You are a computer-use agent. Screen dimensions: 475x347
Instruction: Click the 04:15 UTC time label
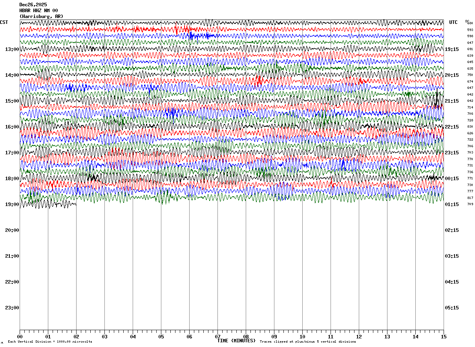[x=452, y=282]
